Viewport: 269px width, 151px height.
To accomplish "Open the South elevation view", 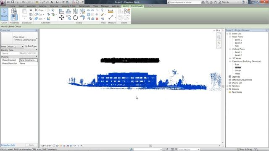I will point(238,70).
